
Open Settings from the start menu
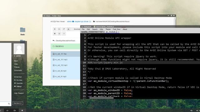click(x=18, y=86)
